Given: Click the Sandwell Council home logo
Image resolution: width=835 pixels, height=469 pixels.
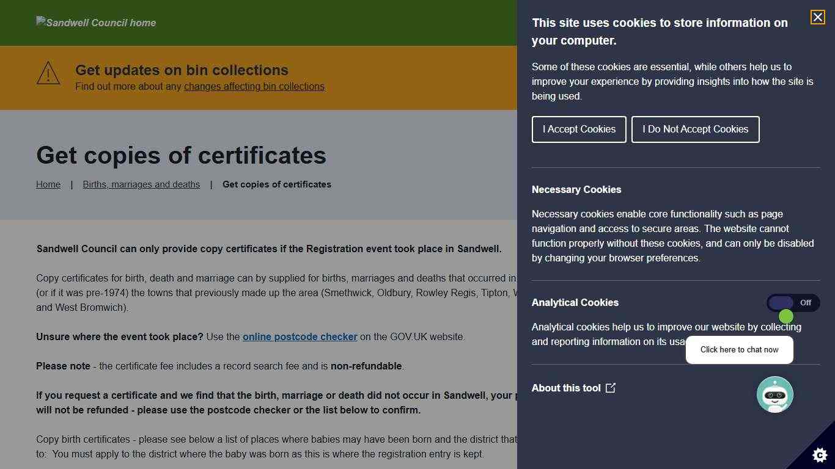Looking at the screenshot, I should coord(95,23).
